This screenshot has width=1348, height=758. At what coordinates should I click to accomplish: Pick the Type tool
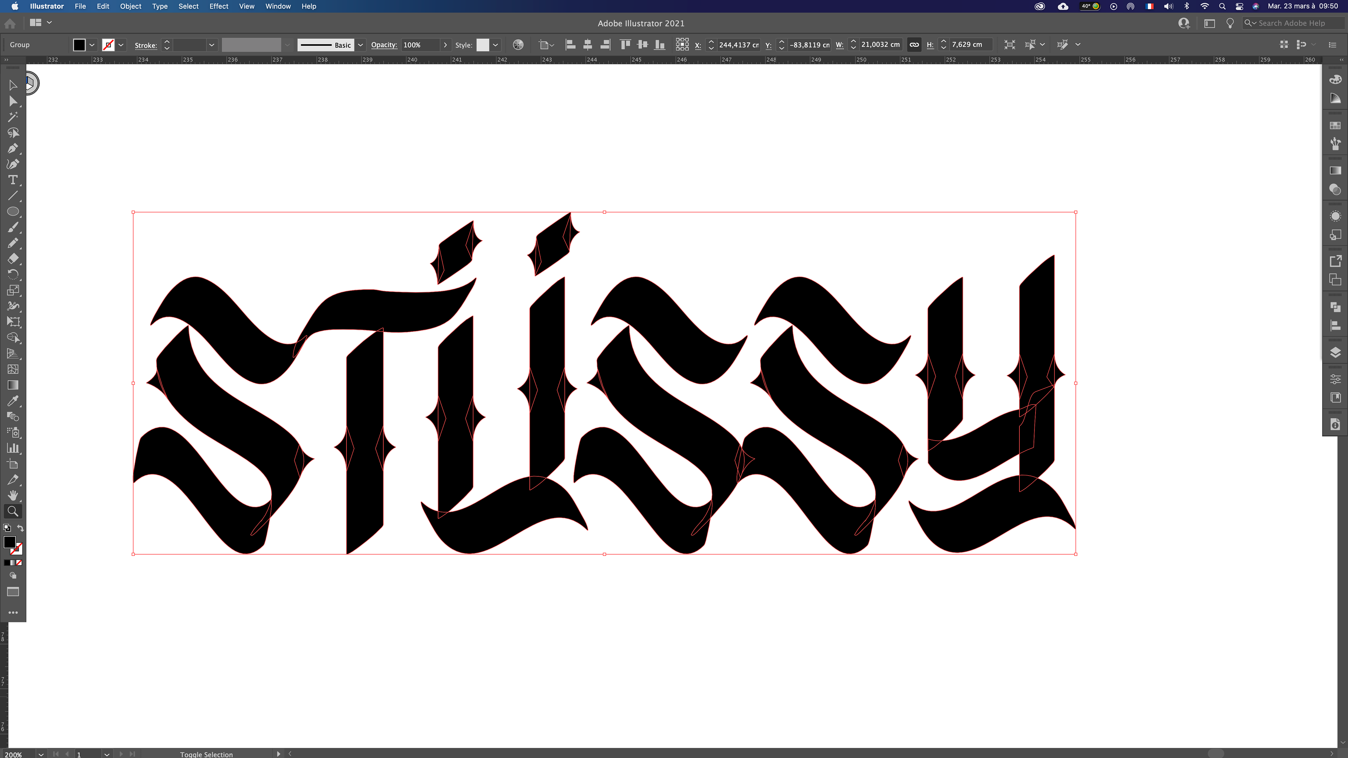coord(13,180)
